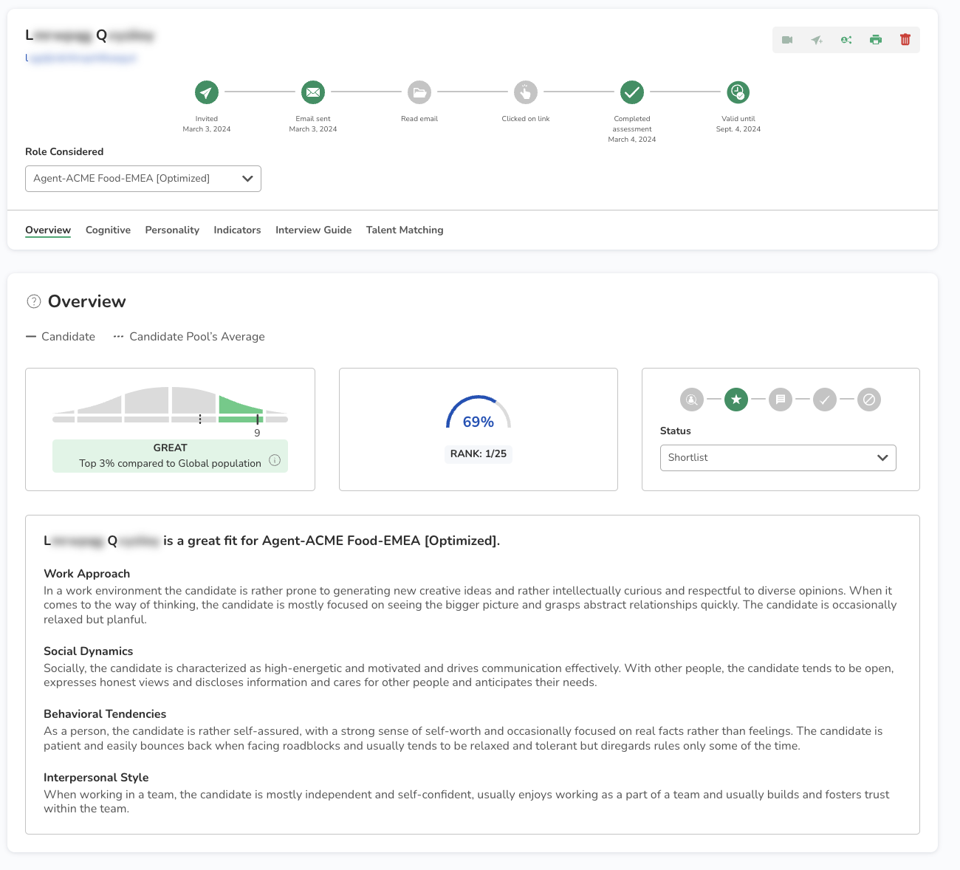Click the green Completed assessment checkmark step
The image size is (960, 870).
(632, 92)
